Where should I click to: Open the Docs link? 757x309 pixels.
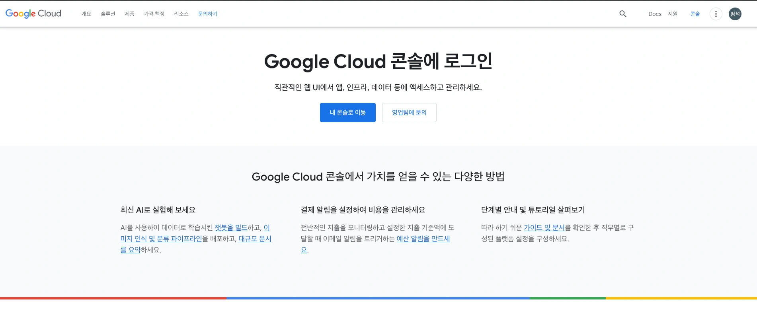pyautogui.click(x=655, y=14)
